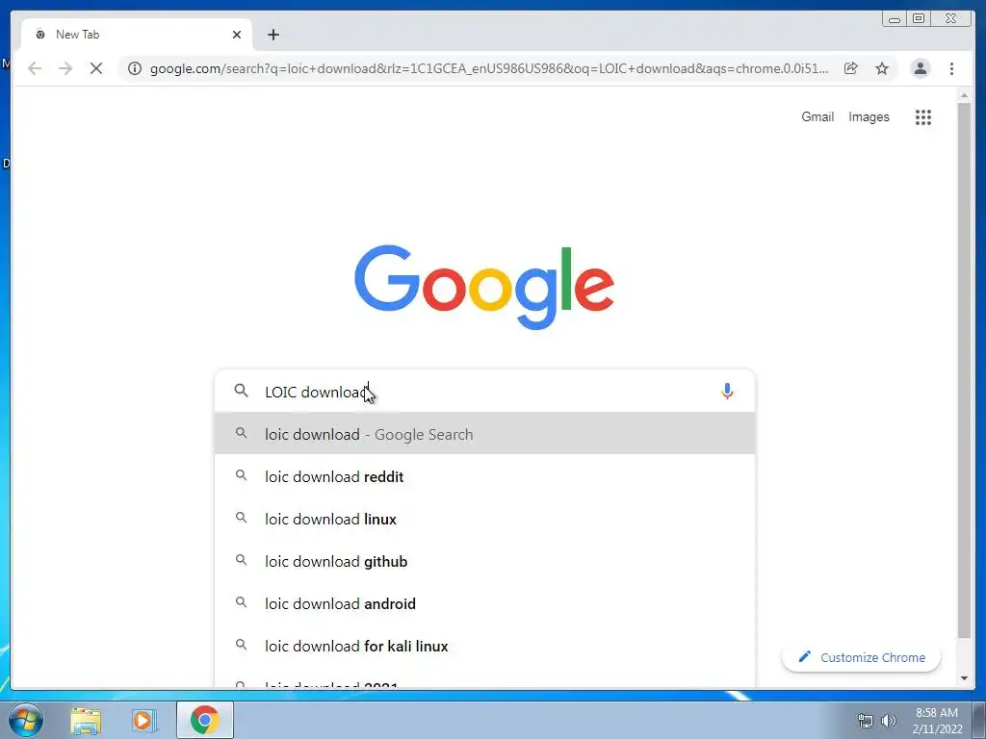Open the Images link
986x739 pixels.
[x=869, y=116]
